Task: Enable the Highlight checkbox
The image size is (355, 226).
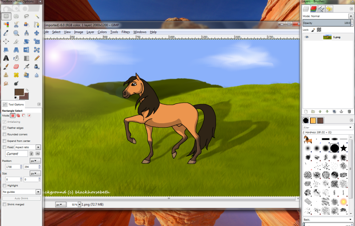Action: 4,186
